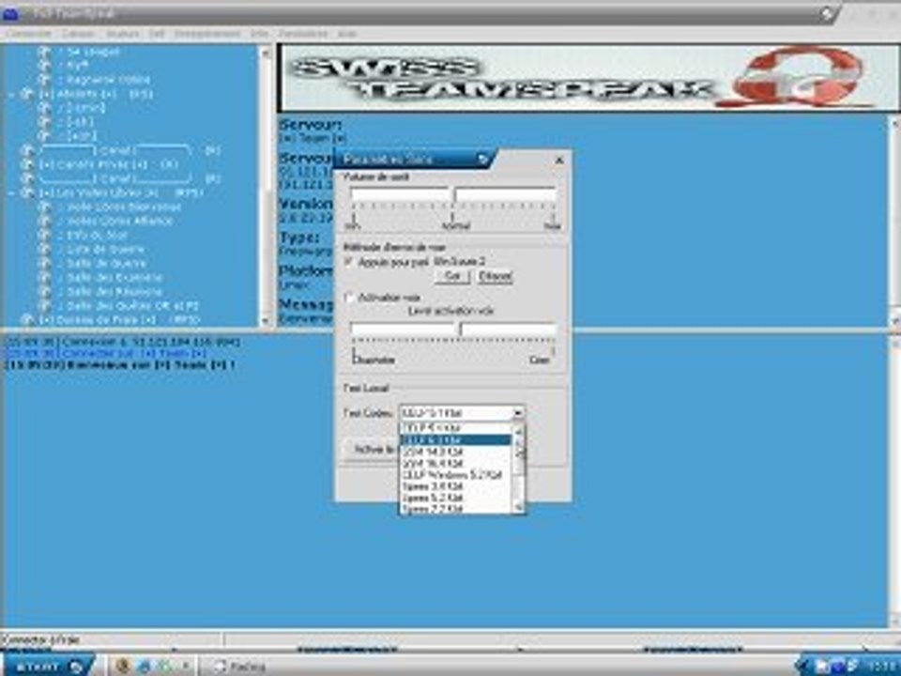Click the channel tree scroll-up arrow
Viewport: 901px width, 676px height.
click(x=265, y=53)
